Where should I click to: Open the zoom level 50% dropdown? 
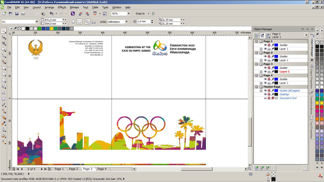[129, 14]
